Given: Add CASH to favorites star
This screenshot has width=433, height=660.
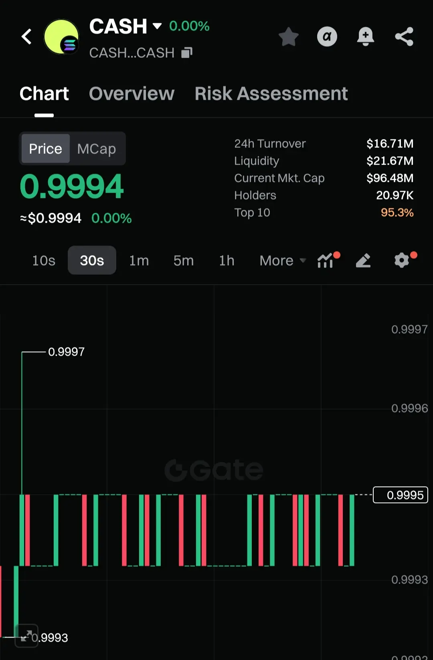Looking at the screenshot, I should coord(289,37).
